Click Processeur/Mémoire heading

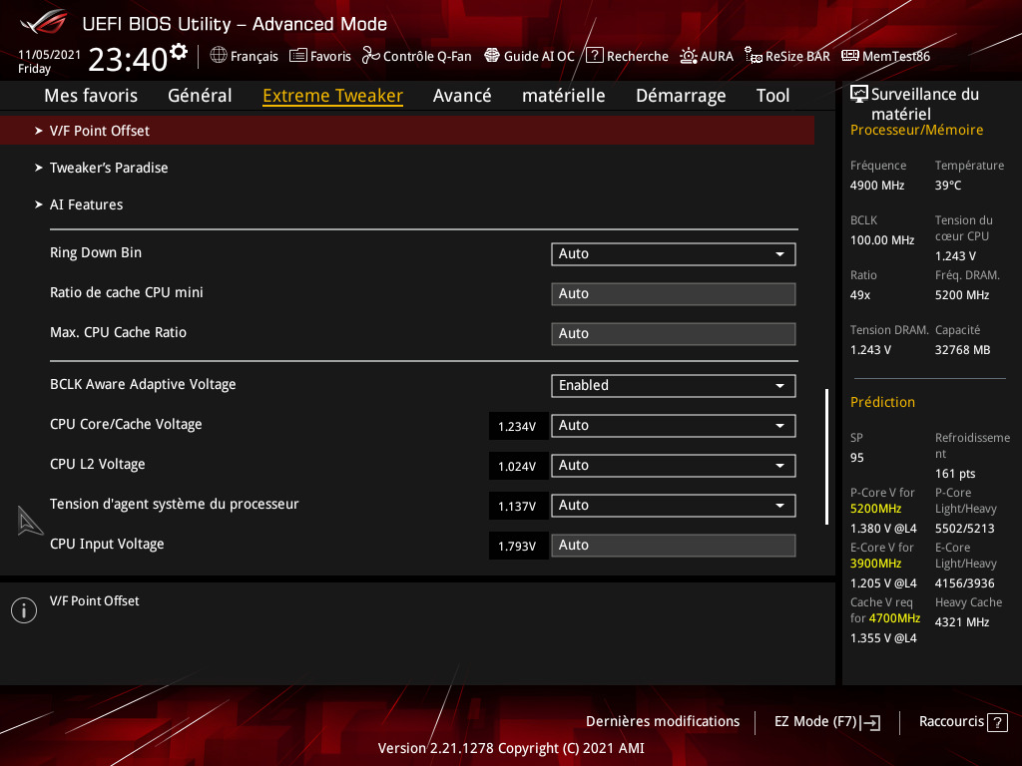pos(916,131)
